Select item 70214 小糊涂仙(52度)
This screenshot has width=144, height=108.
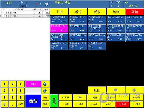click(x=116, y=37)
